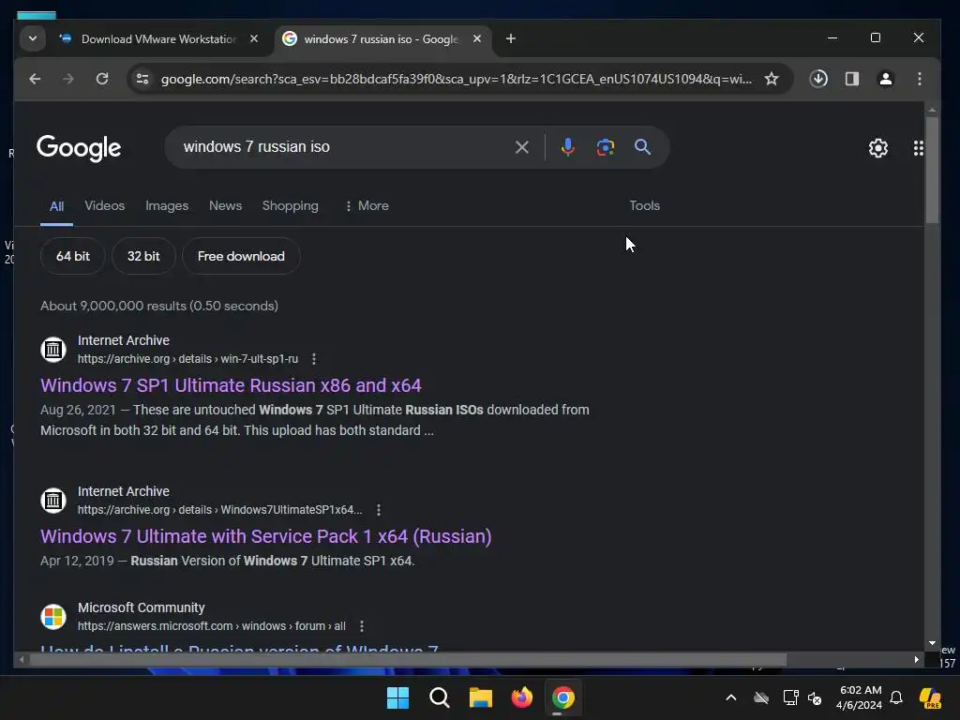Open Windows Start menu
The width and height of the screenshot is (960, 720).
coord(397,697)
